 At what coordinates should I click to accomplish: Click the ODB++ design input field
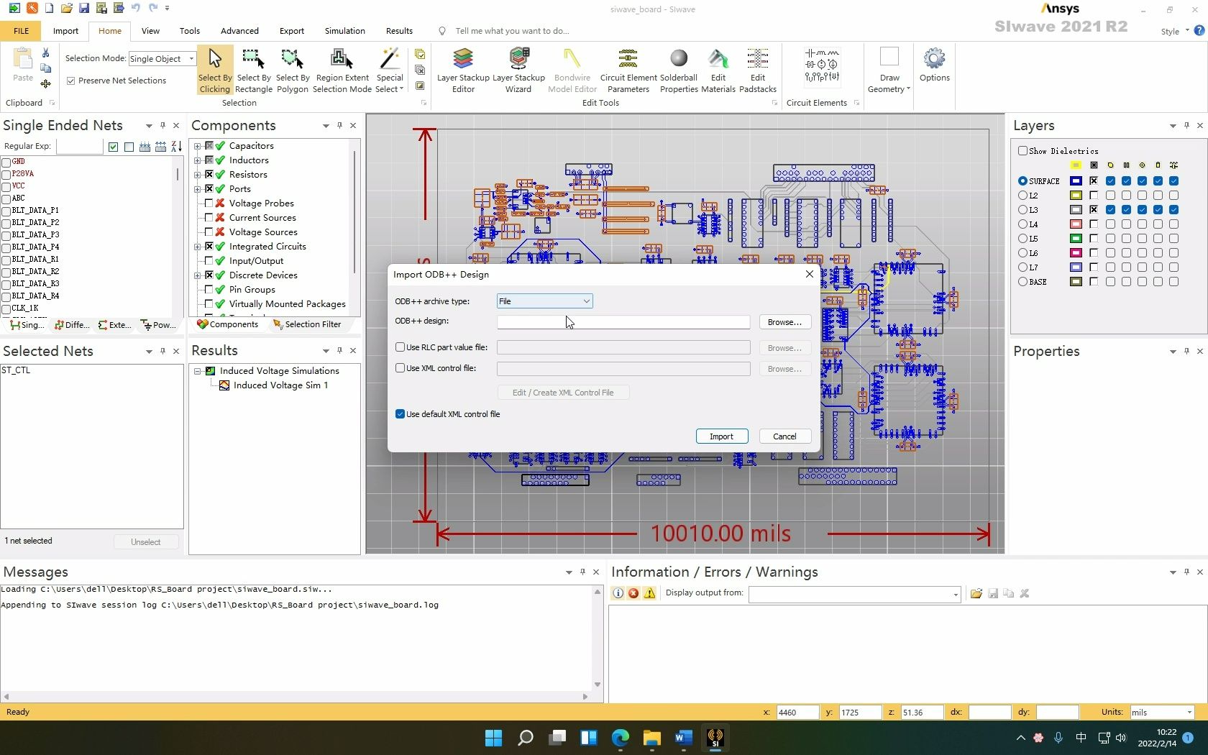click(x=622, y=321)
